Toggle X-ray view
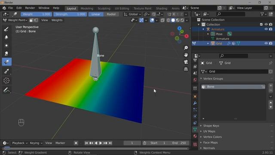The height and width of the screenshot is (155, 275). tap(162, 20)
